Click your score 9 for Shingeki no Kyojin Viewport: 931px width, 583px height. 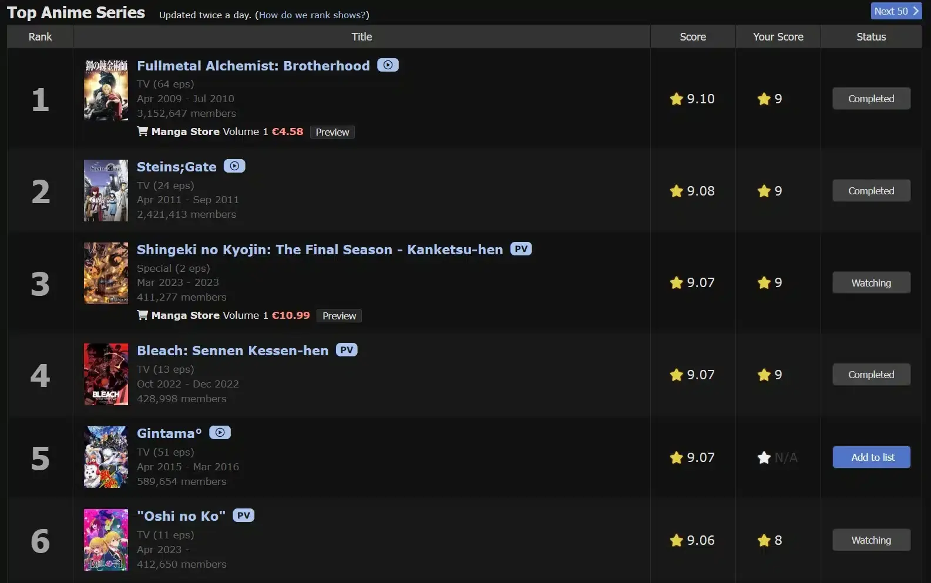778,283
